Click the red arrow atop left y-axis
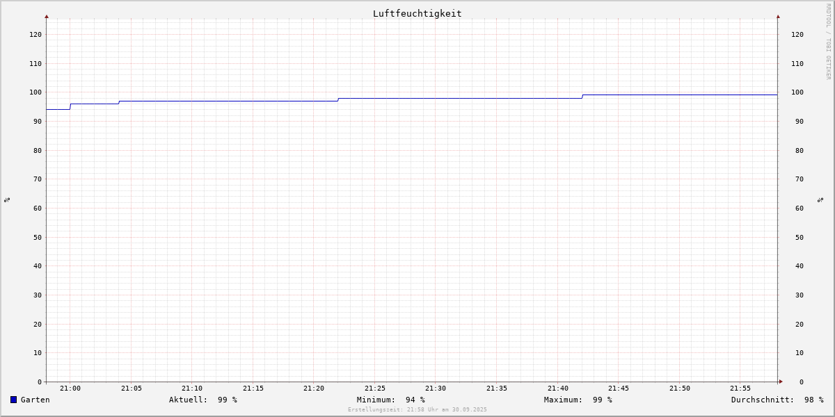The width and height of the screenshot is (835, 417). tap(47, 16)
